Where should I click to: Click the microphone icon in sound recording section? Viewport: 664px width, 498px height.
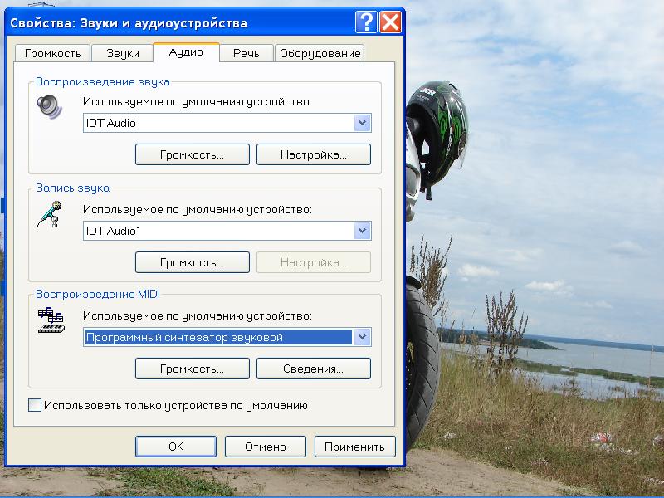(50, 214)
